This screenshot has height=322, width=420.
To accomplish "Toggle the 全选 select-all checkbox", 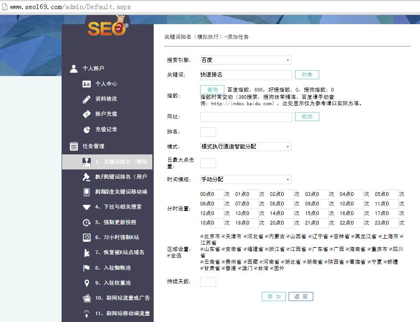I will click(x=168, y=256).
